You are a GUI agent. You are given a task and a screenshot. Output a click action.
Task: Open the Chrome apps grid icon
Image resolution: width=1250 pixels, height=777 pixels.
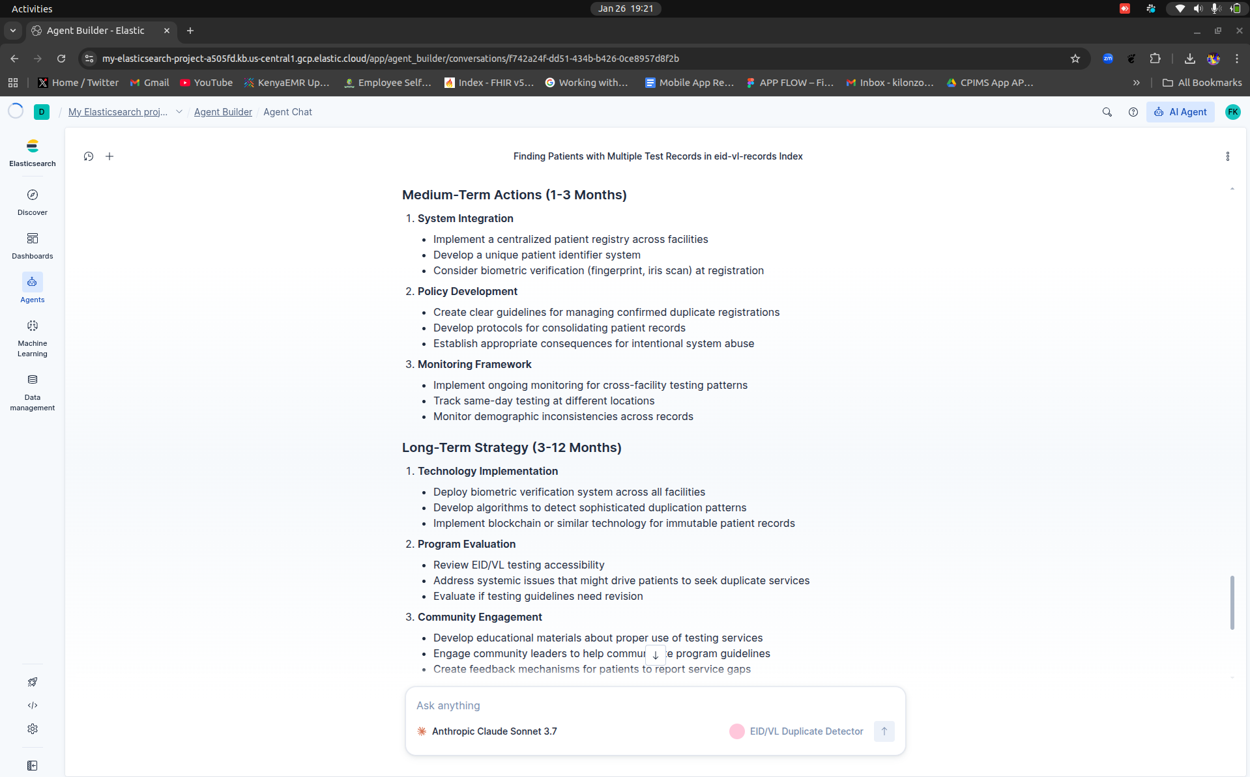click(x=13, y=83)
